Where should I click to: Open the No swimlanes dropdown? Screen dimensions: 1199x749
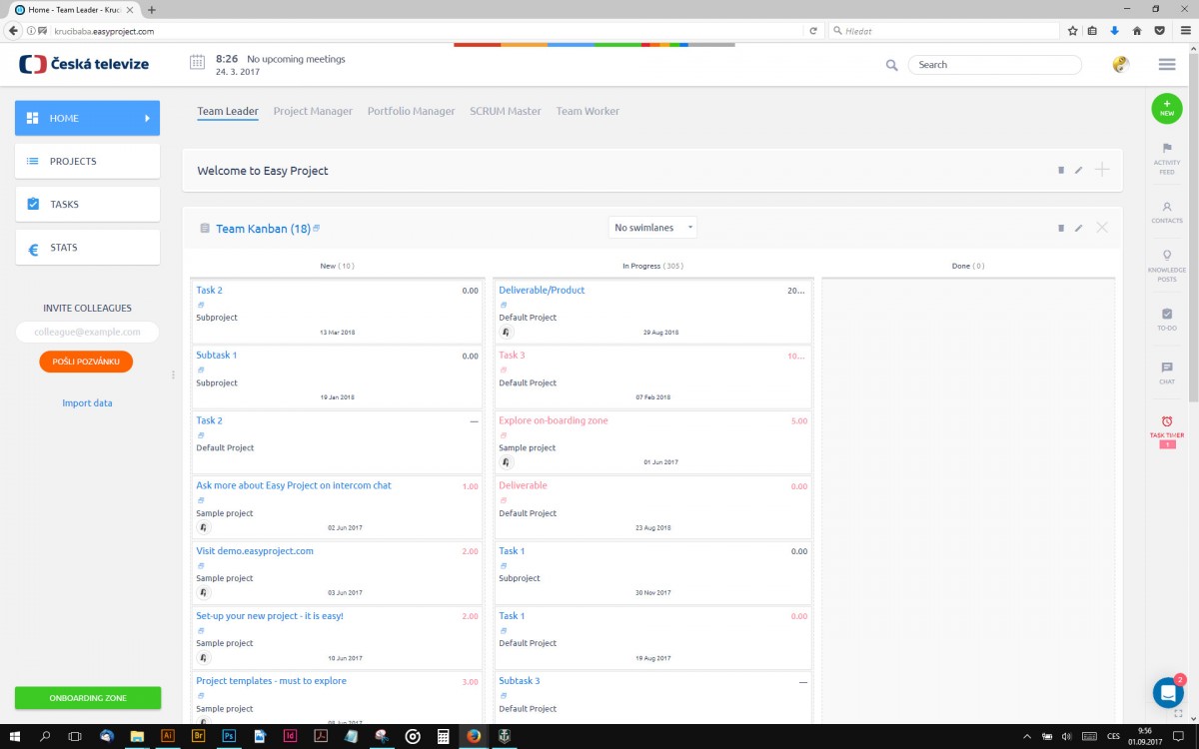pos(652,228)
